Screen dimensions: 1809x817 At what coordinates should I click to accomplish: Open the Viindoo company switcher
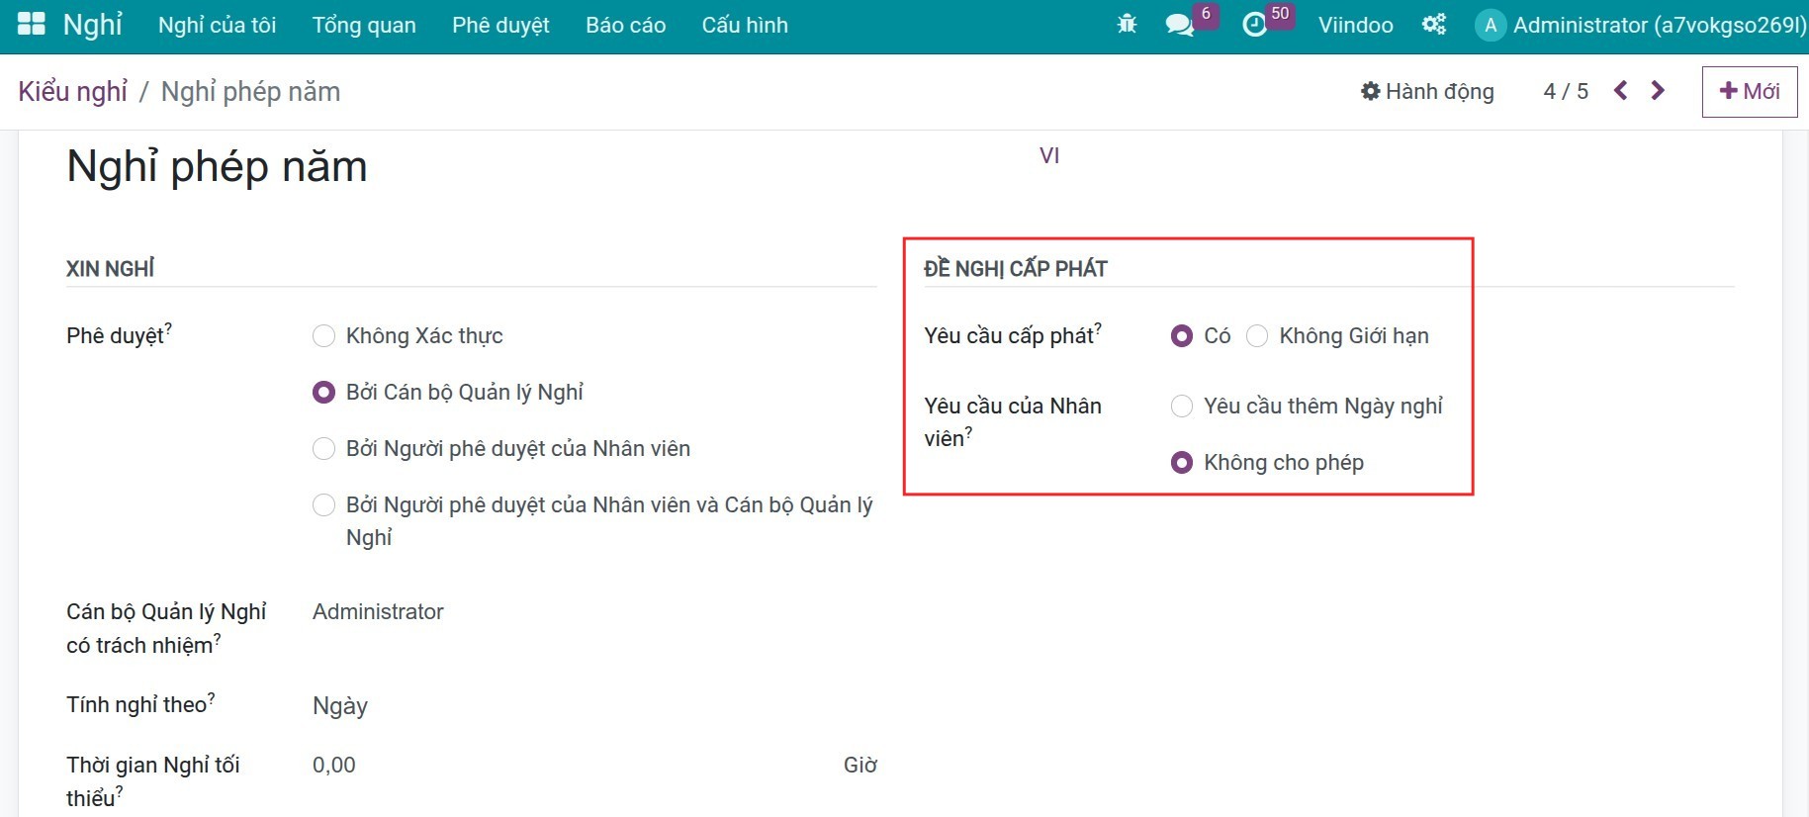click(1355, 25)
